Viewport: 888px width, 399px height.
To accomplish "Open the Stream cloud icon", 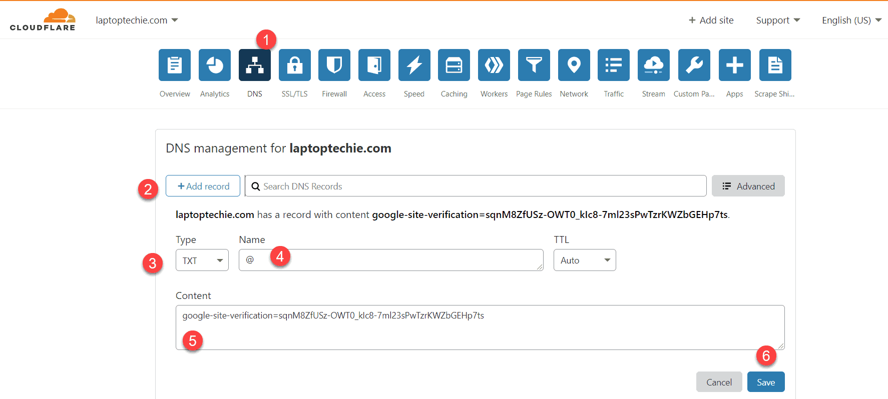I will pyautogui.click(x=654, y=65).
